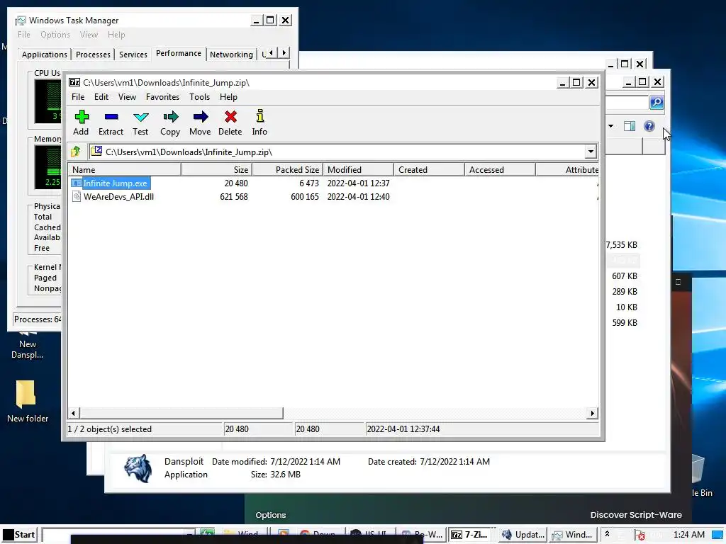Open Explorer help question mark icon
This screenshot has height=544, width=726.
coord(649,126)
